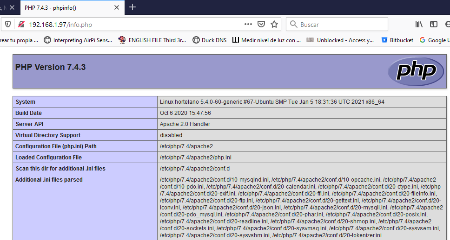
Task: Open the ENGLISH FILE Third bookmark
Action: coord(152,40)
